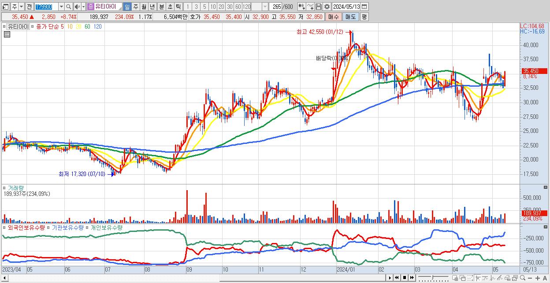This screenshot has width=550, height=283.
Task: Click the dashed chart region icon
Action: [x=470, y=278]
